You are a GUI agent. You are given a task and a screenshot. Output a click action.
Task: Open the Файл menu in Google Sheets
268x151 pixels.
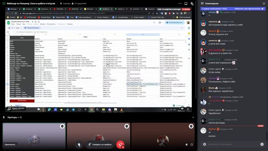(13, 24)
